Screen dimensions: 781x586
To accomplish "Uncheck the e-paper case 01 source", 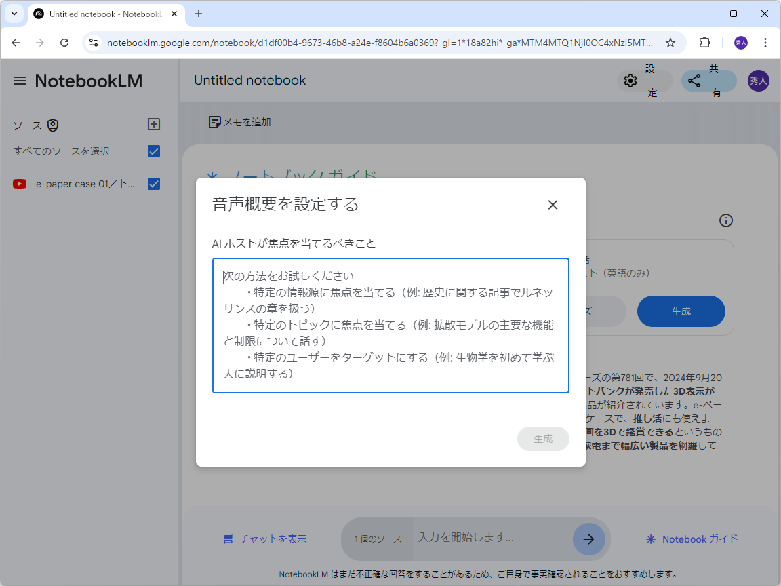I will [x=154, y=183].
